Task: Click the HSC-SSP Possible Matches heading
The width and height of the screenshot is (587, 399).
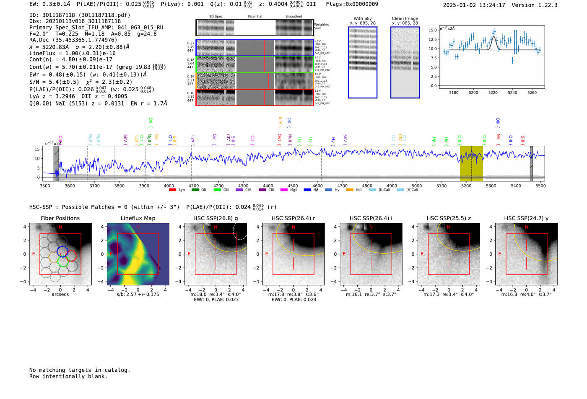Action: pos(104,207)
